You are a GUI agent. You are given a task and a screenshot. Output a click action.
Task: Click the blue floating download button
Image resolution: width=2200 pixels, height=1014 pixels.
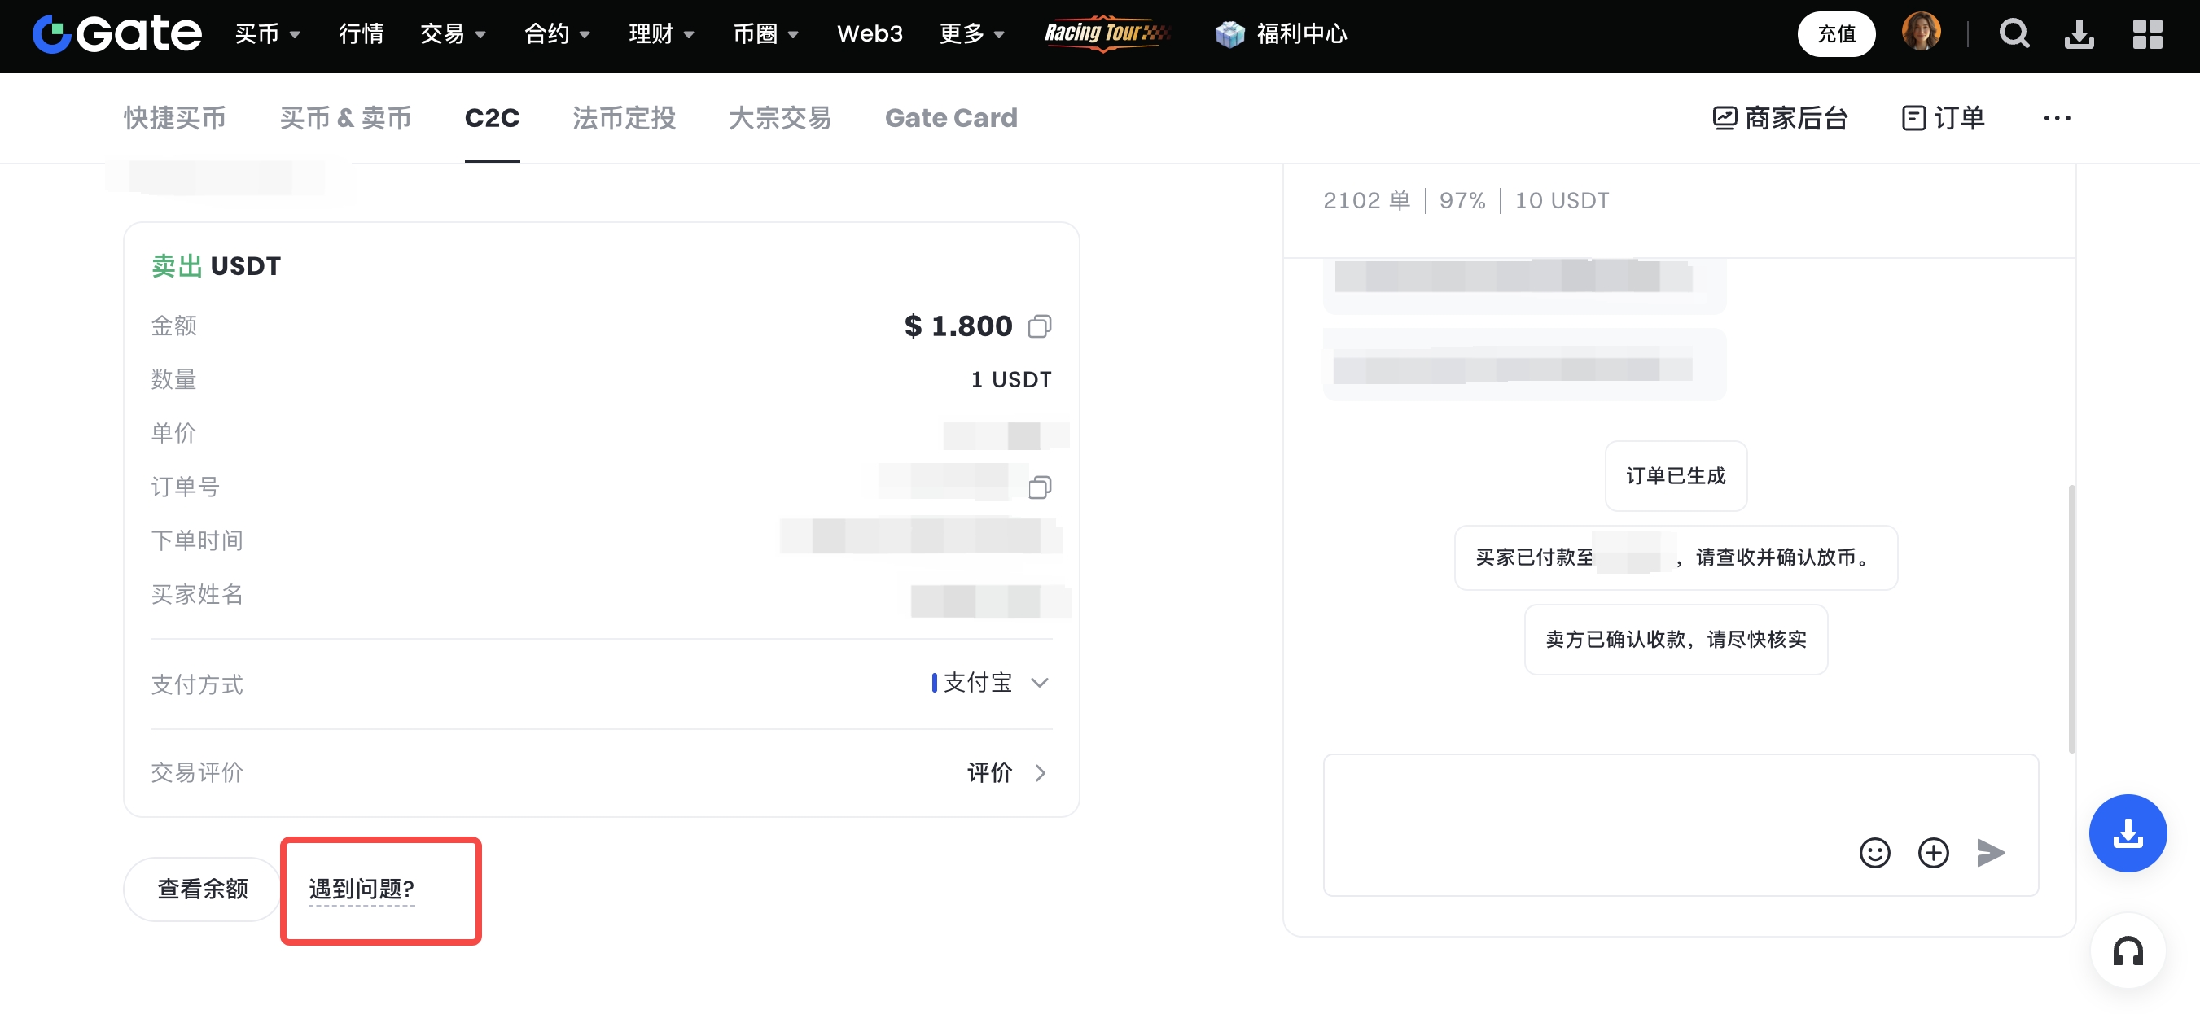(2127, 833)
